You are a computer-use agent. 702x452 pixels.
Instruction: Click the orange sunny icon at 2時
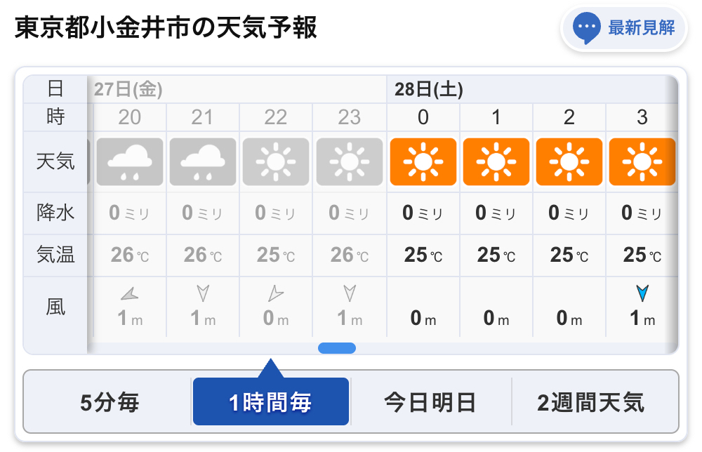coord(569,161)
